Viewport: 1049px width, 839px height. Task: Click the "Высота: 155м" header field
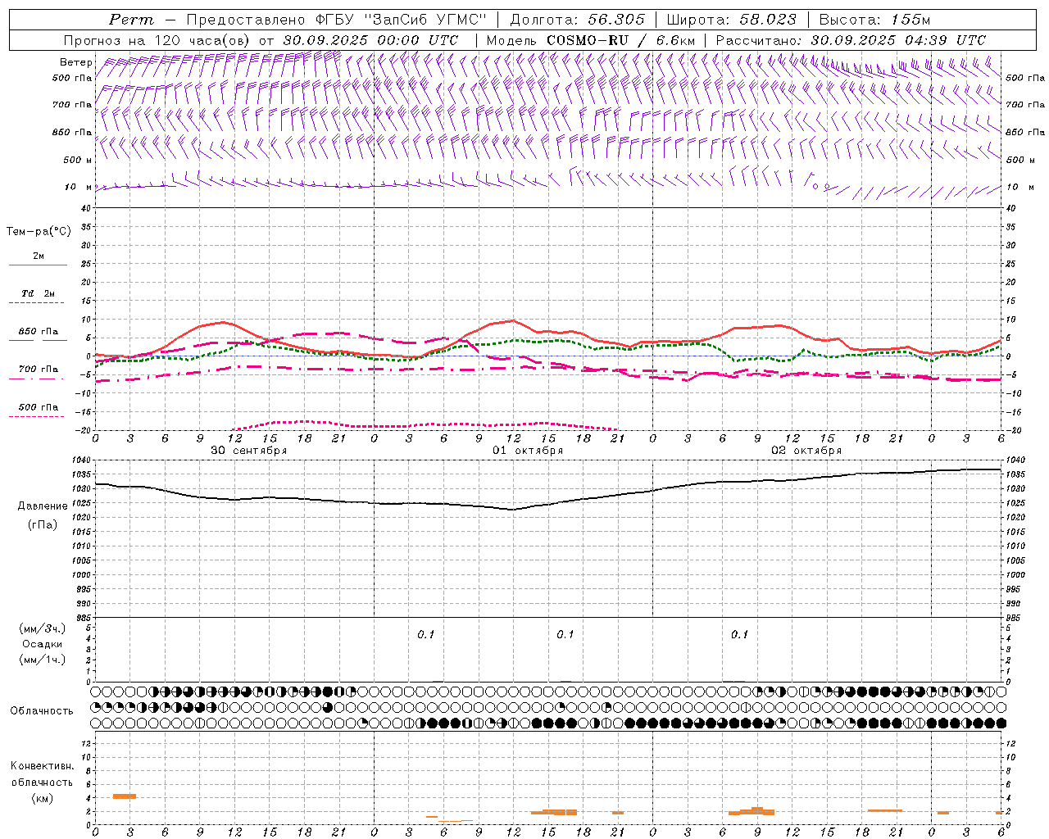[x=874, y=20]
